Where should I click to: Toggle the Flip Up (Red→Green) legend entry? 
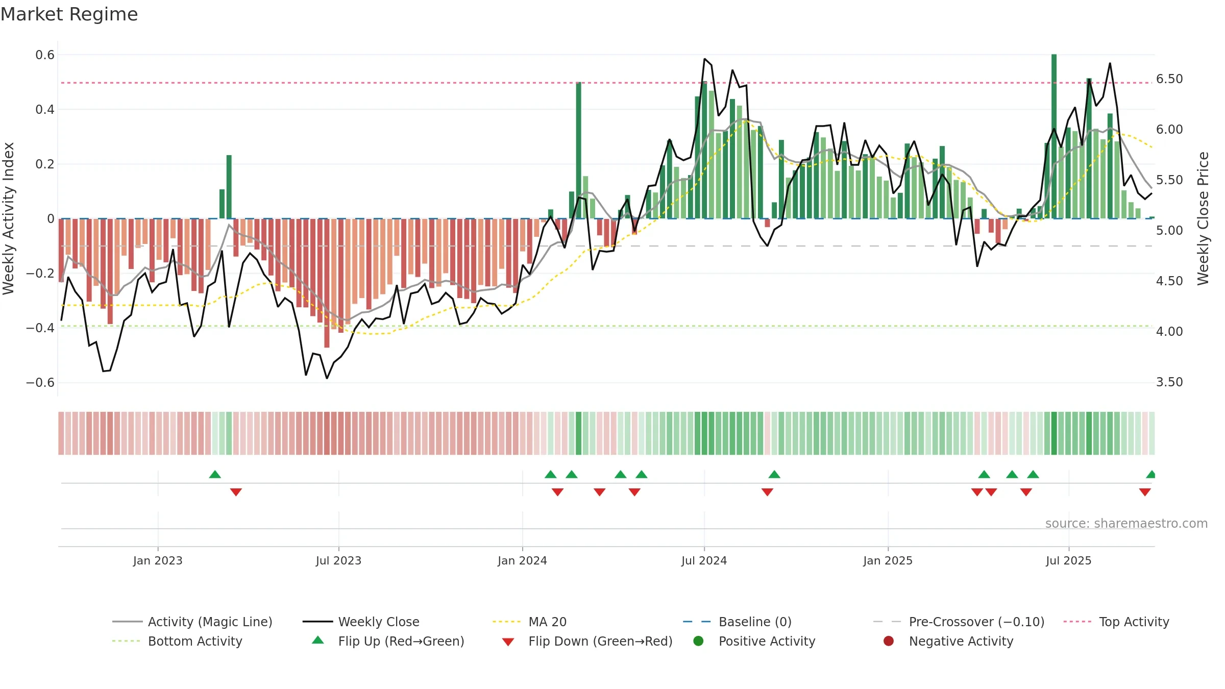[388, 641]
